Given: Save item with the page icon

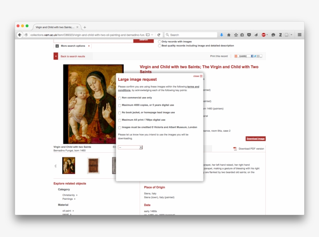Looking at the screenshot, I should click(286, 35).
